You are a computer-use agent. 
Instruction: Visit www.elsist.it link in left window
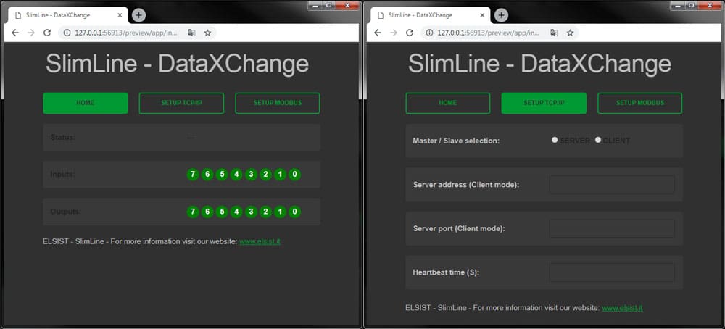pos(260,241)
